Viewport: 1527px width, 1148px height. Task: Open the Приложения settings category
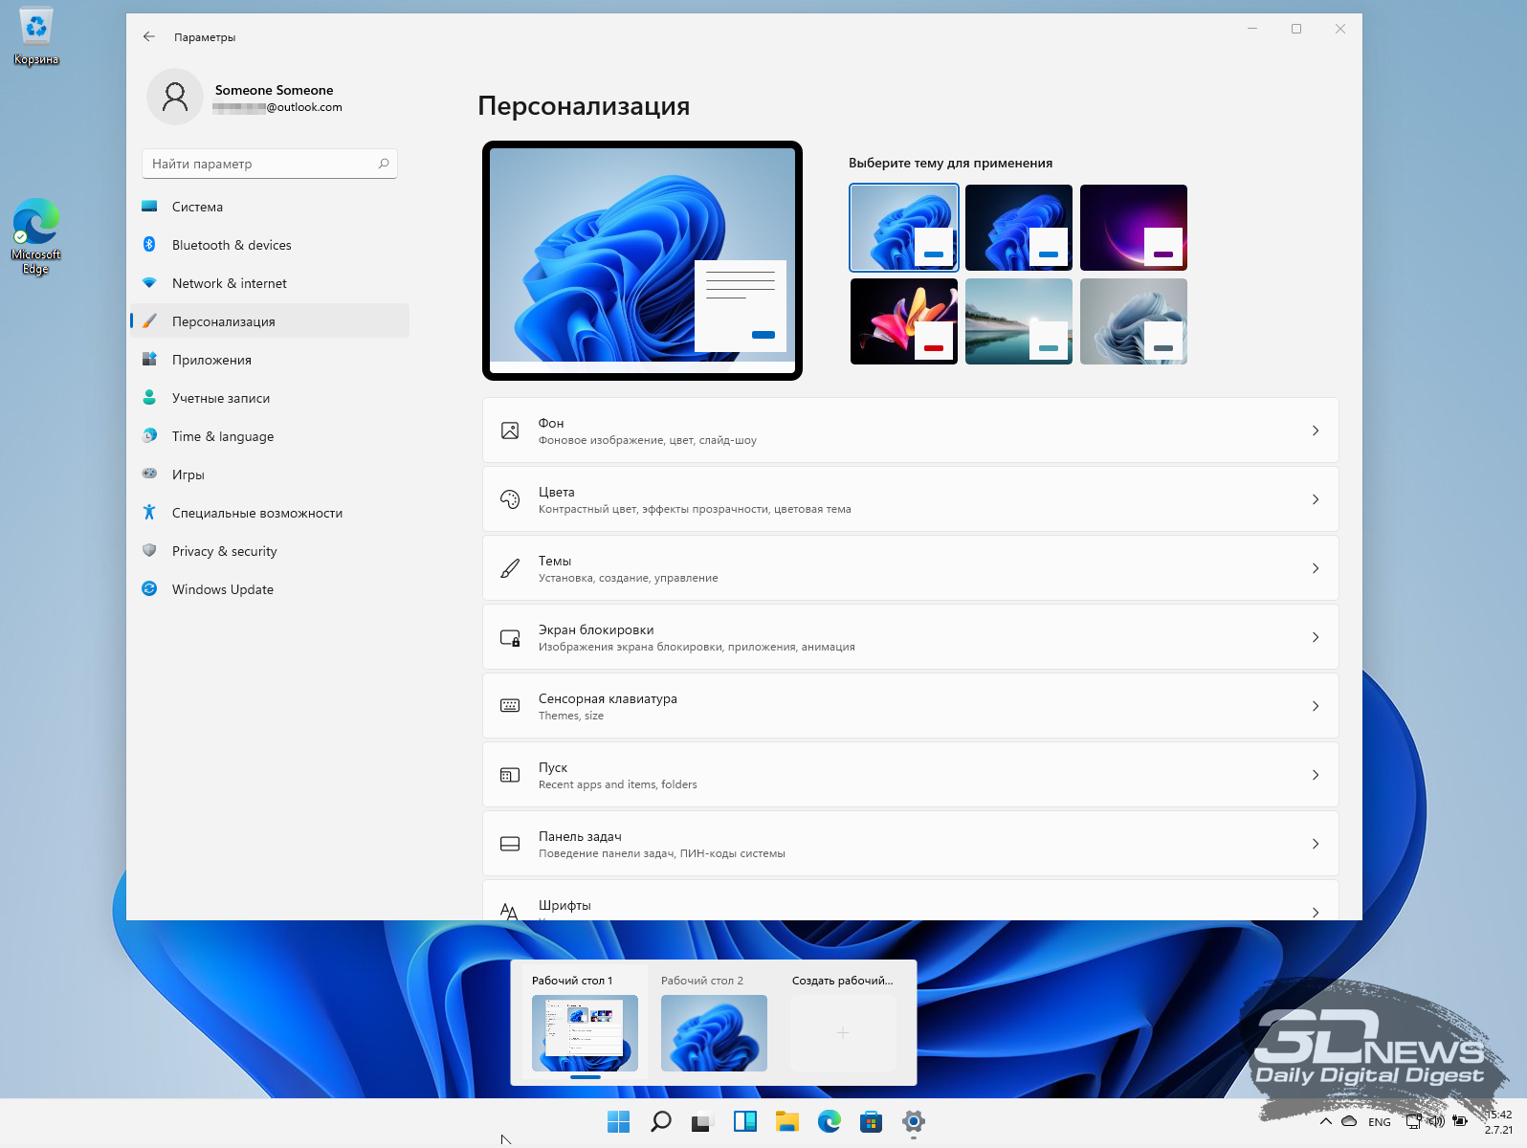269,360
